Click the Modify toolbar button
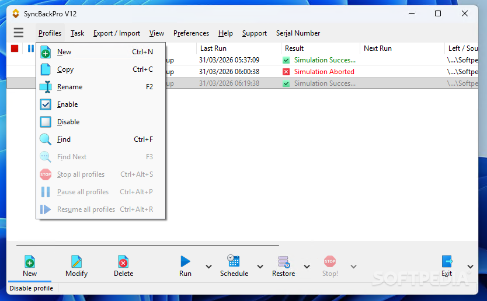 click(76, 266)
